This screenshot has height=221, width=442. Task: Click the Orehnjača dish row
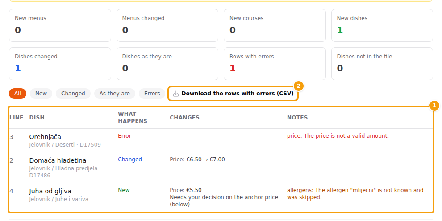coord(221,140)
